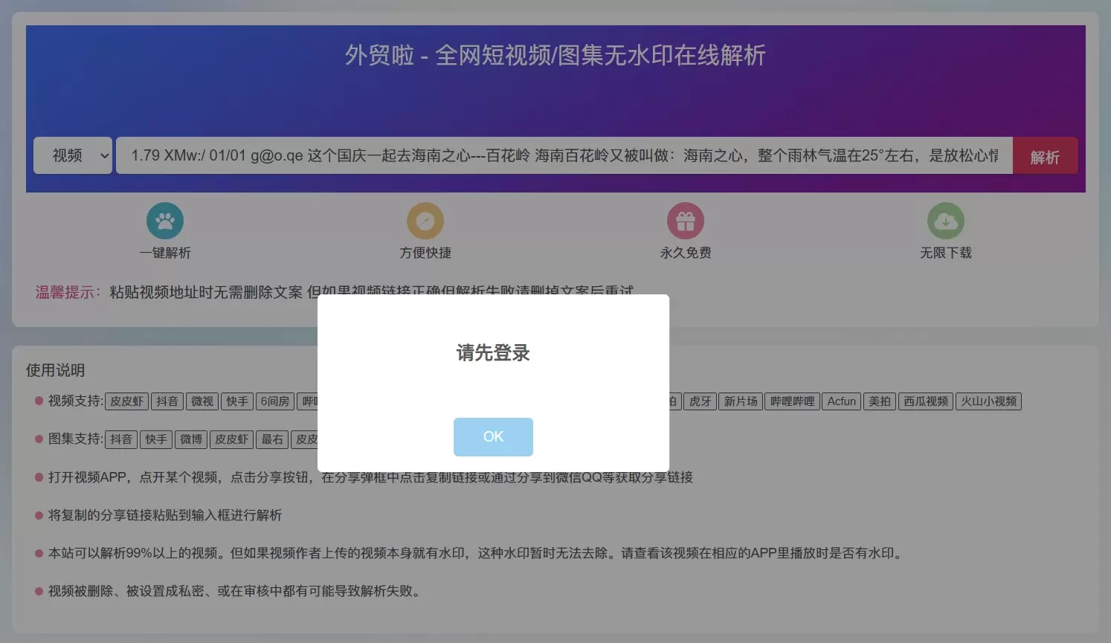
Task: Click the 微视 tag
Action: click(x=202, y=401)
